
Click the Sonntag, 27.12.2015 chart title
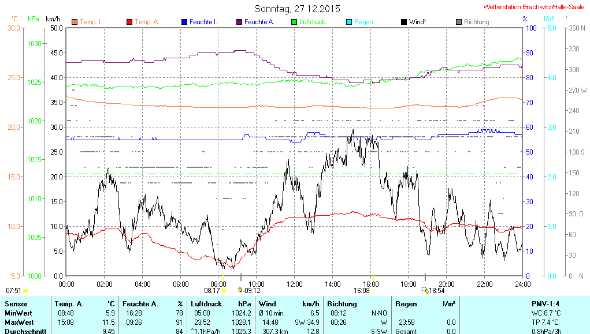pos(297,9)
